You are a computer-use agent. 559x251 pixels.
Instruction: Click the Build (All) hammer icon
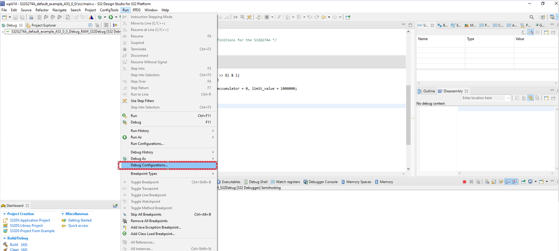(x=6, y=245)
